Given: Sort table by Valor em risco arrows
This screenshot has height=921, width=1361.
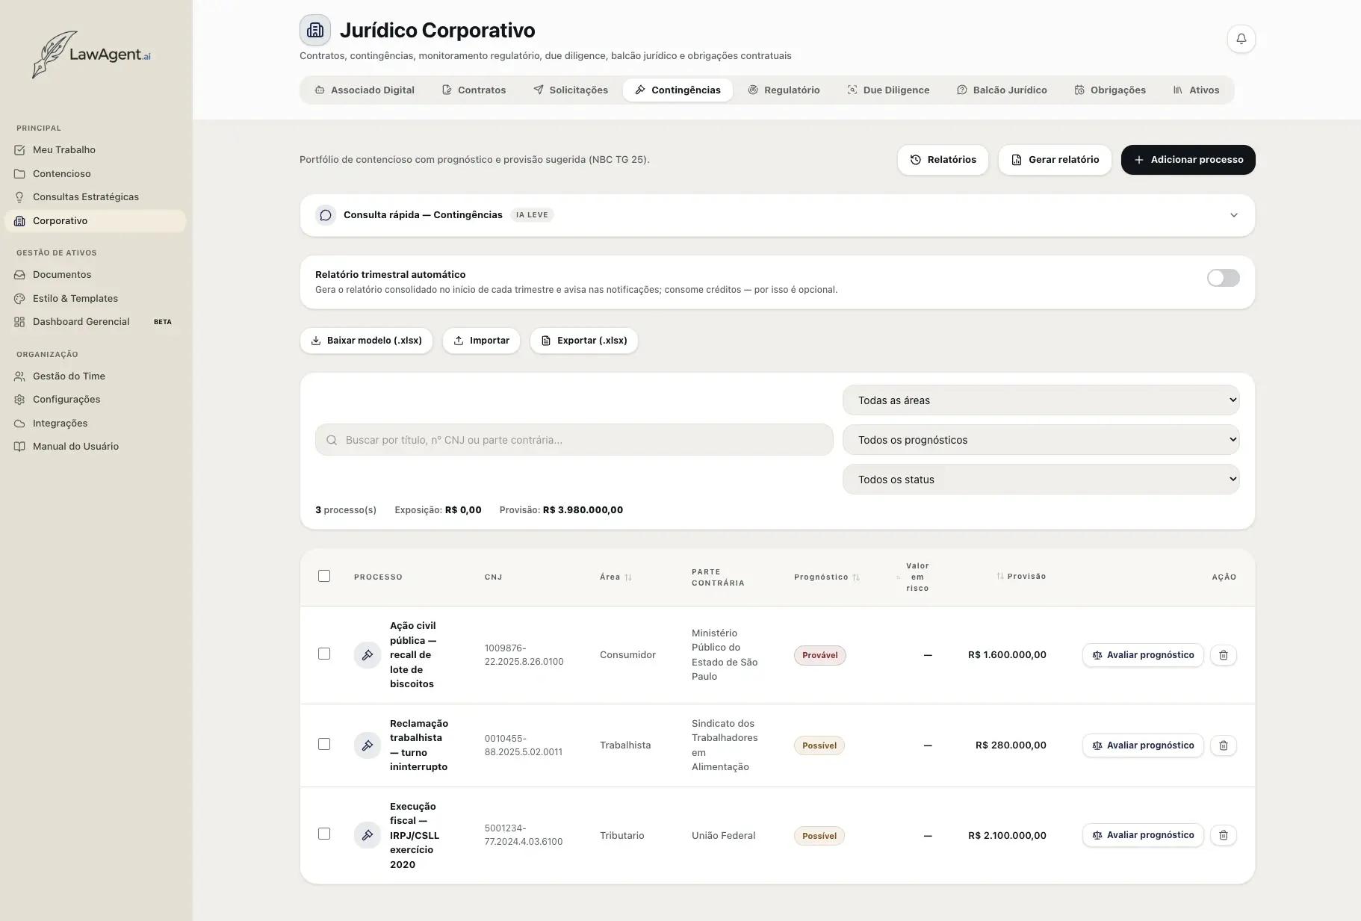Looking at the screenshot, I should point(899,577).
